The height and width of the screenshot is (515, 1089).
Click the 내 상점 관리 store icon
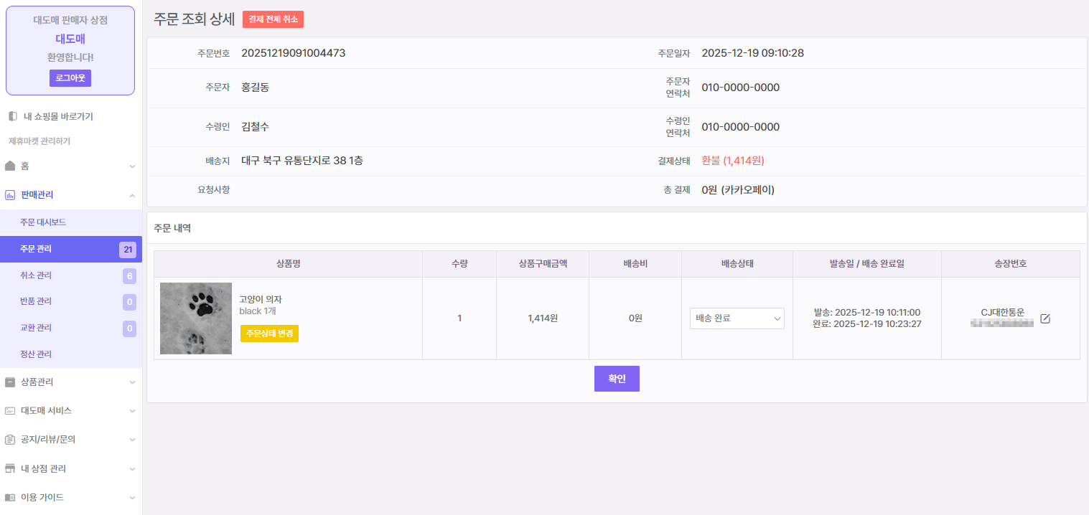(10, 468)
